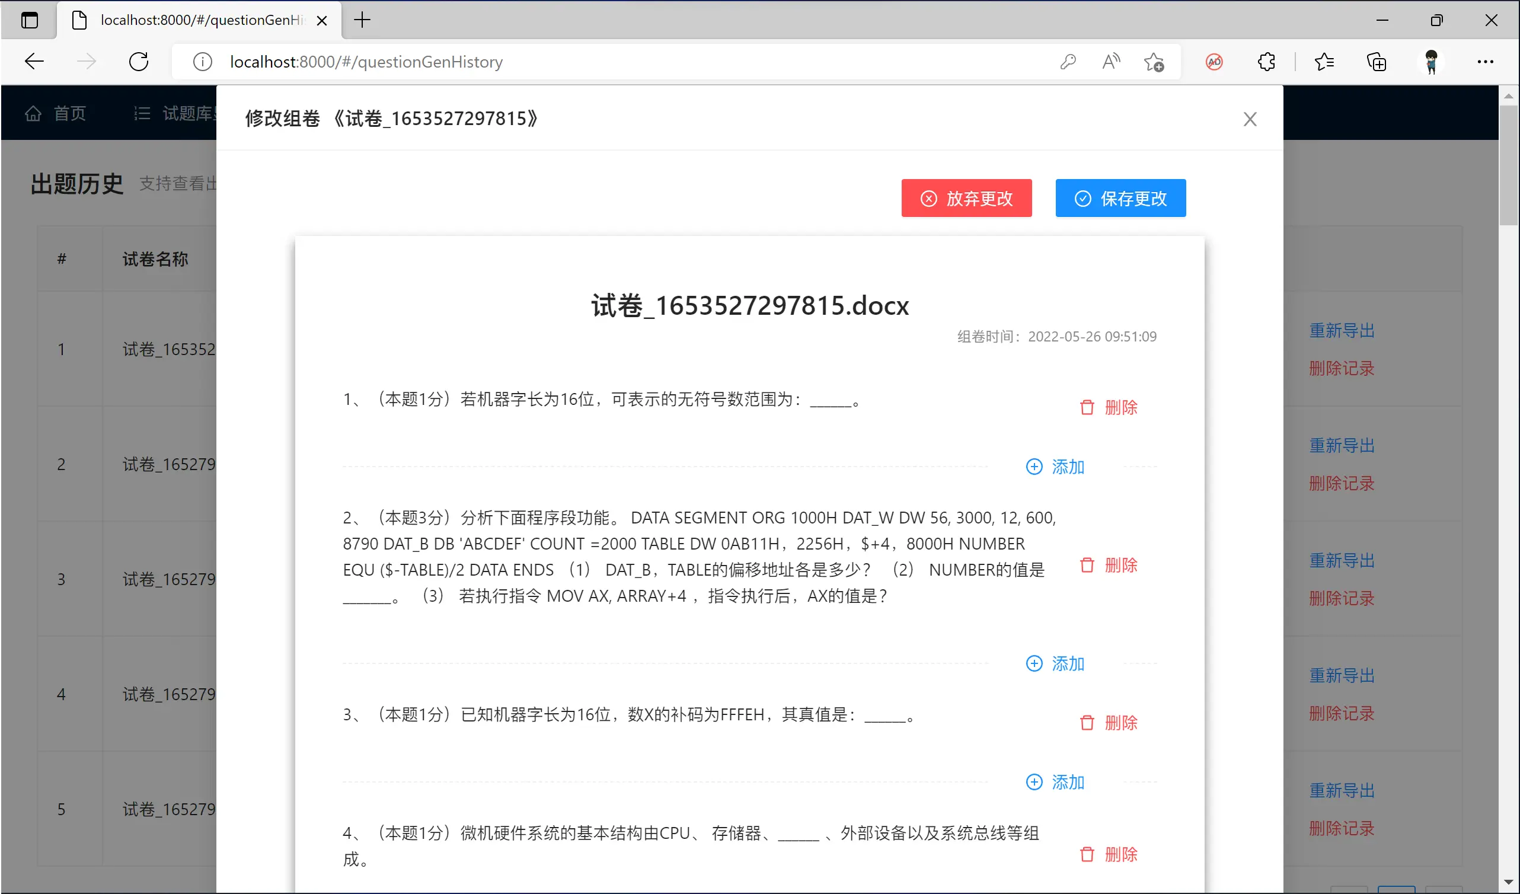The width and height of the screenshot is (1520, 894).
Task: Click 放弃更改 to discard changes
Action: (966, 198)
